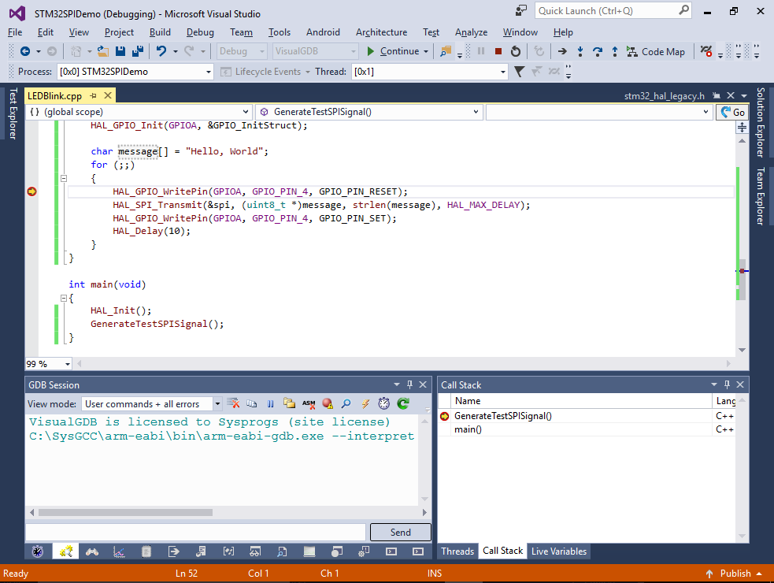This screenshot has width=774, height=583.
Task: Click the magnifier icon in GDB Session
Action: tap(346, 404)
